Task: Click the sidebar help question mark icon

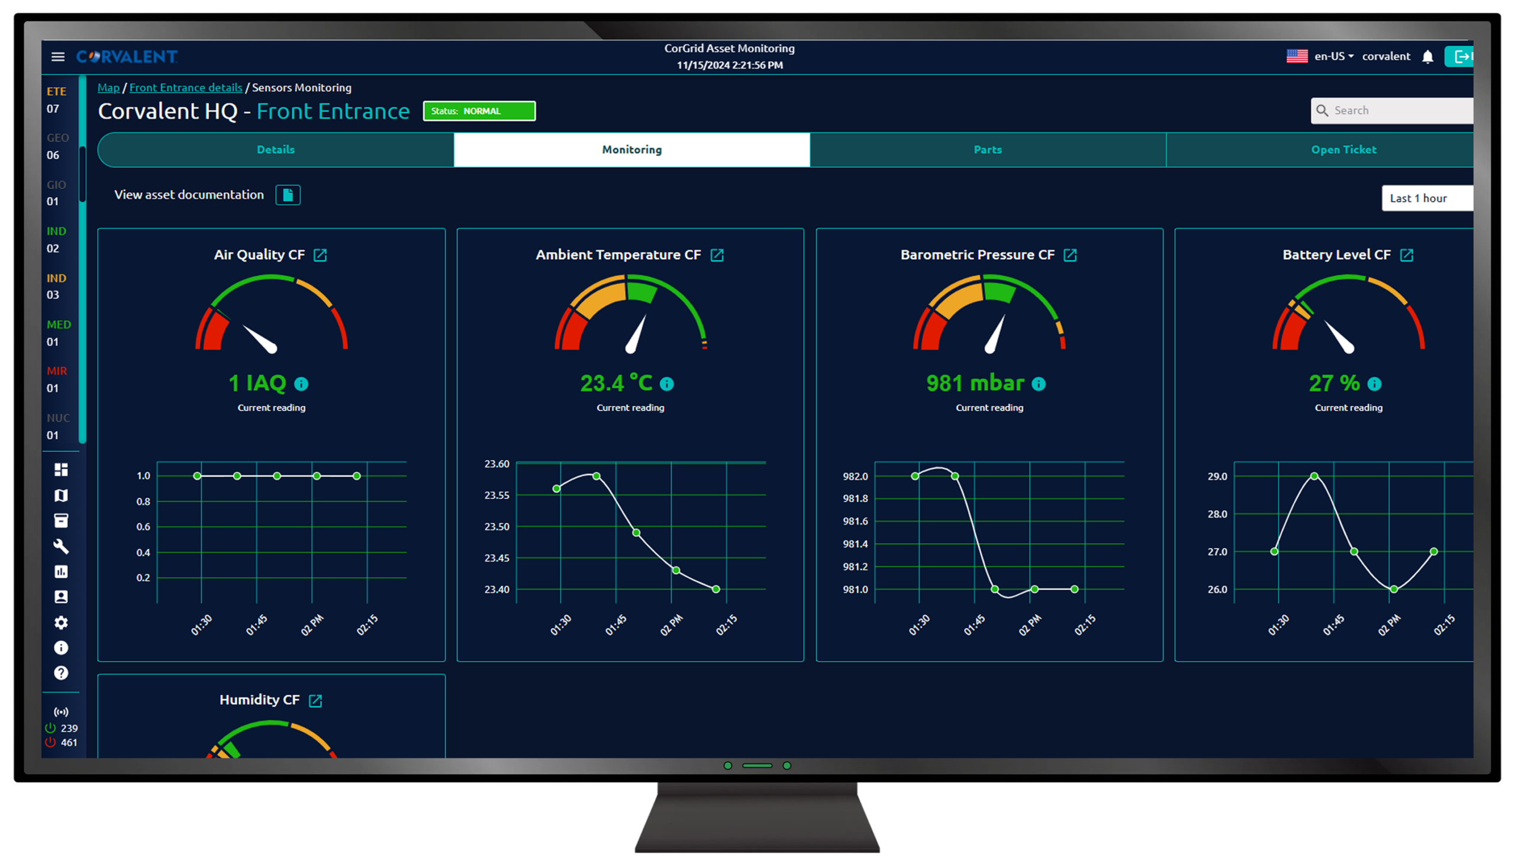Action: [60, 672]
